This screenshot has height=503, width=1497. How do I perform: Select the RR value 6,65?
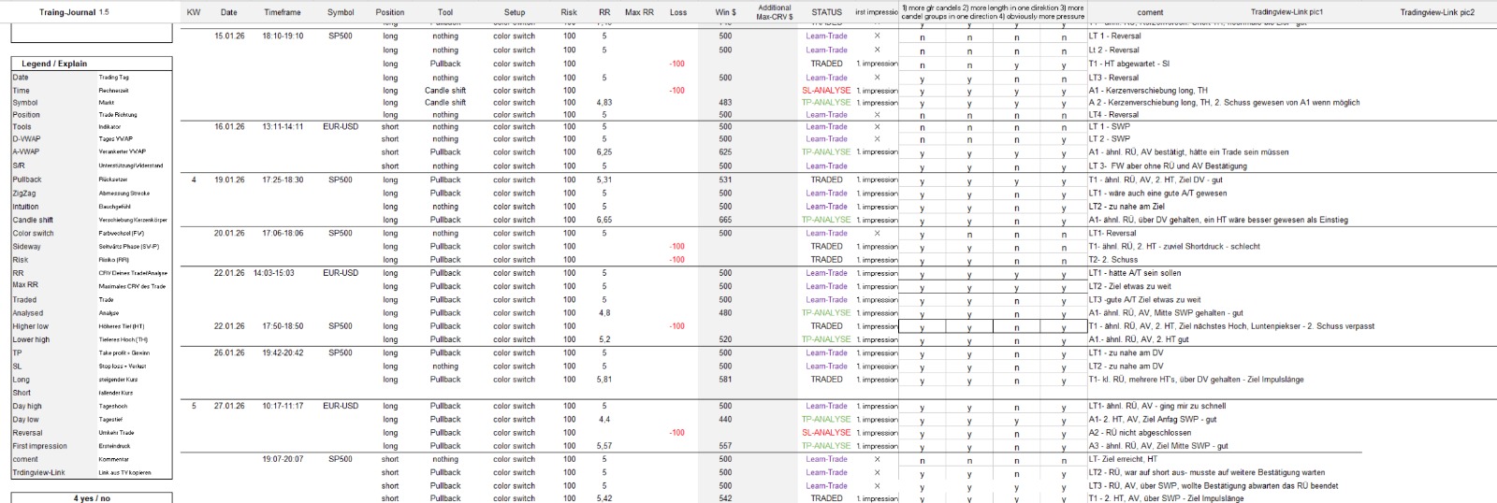[604, 220]
